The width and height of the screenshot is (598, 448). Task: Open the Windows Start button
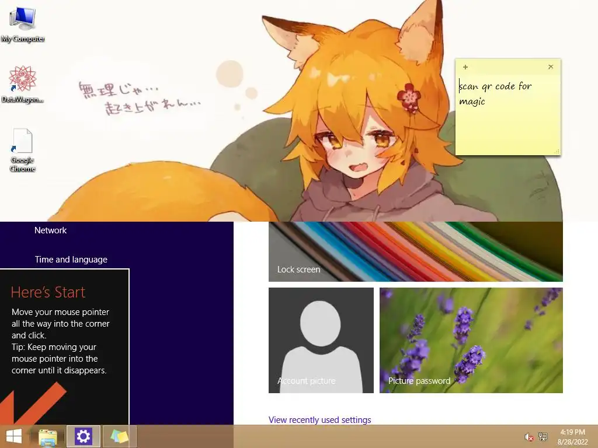click(14, 436)
